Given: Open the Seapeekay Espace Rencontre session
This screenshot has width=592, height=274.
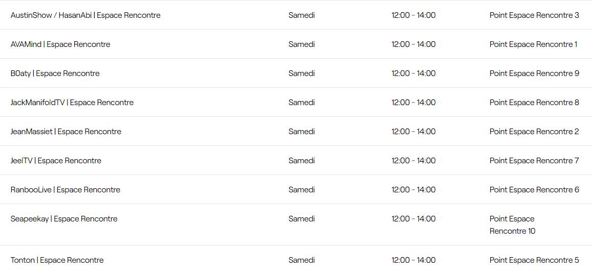Looking at the screenshot, I should click(x=64, y=219).
